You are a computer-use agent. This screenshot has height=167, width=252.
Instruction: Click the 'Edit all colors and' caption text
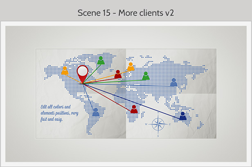tap(56, 107)
